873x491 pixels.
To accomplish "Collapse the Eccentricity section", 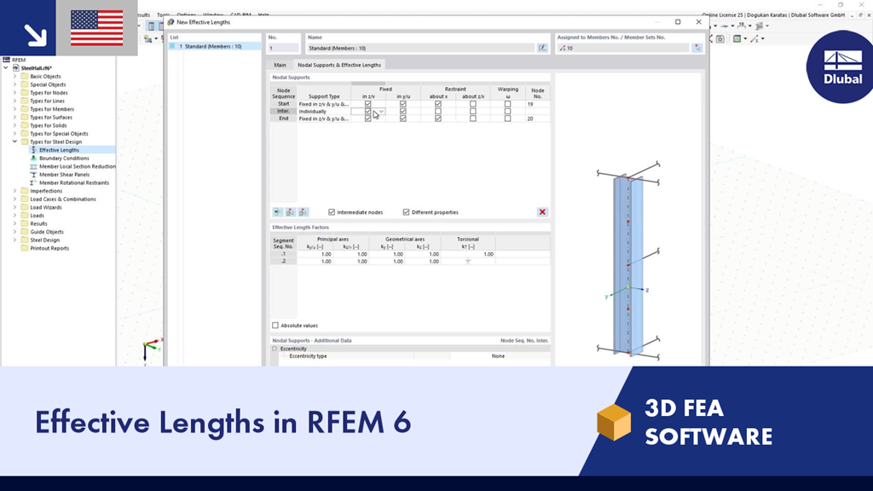I will [x=275, y=349].
